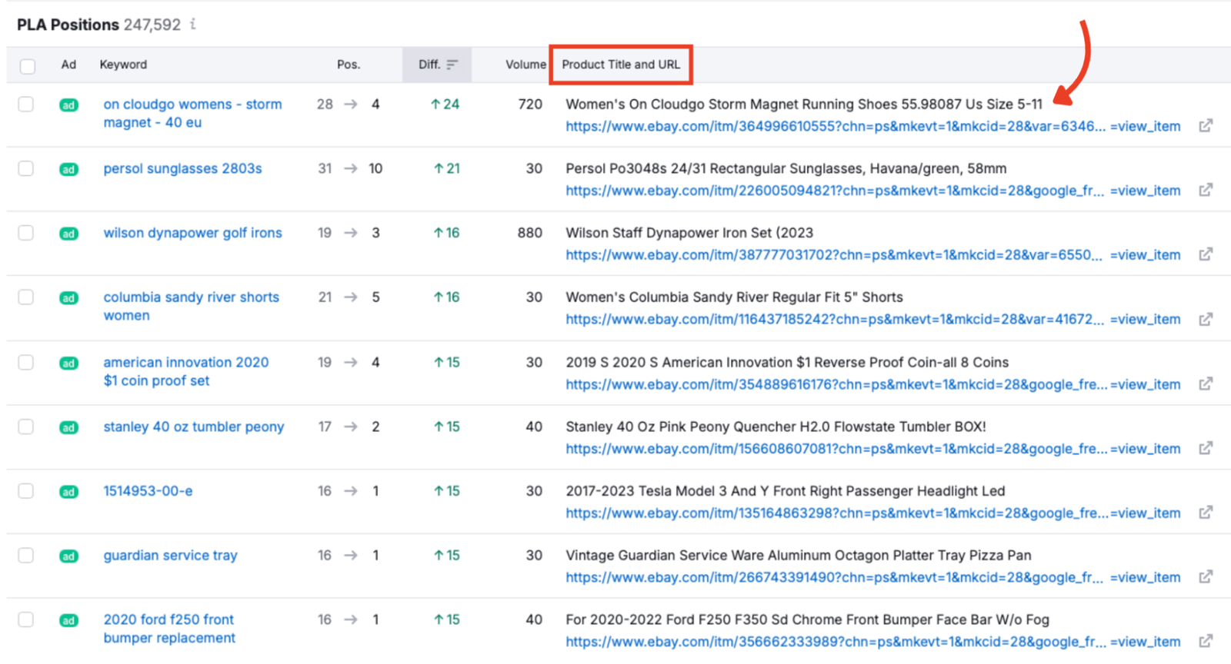Viewport: 1231px width, 664px height.
Task: Check the box for 1514953-00-e row
Action: coord(26,491)
